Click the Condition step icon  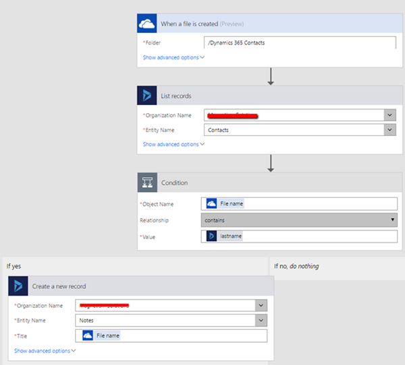147,182
